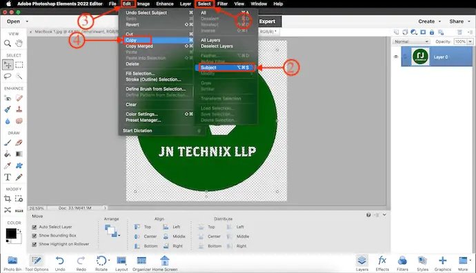Viewport: 476px width, 273px height.
Task: Lock all pixels padlock icon
Action: pos(432,32)
